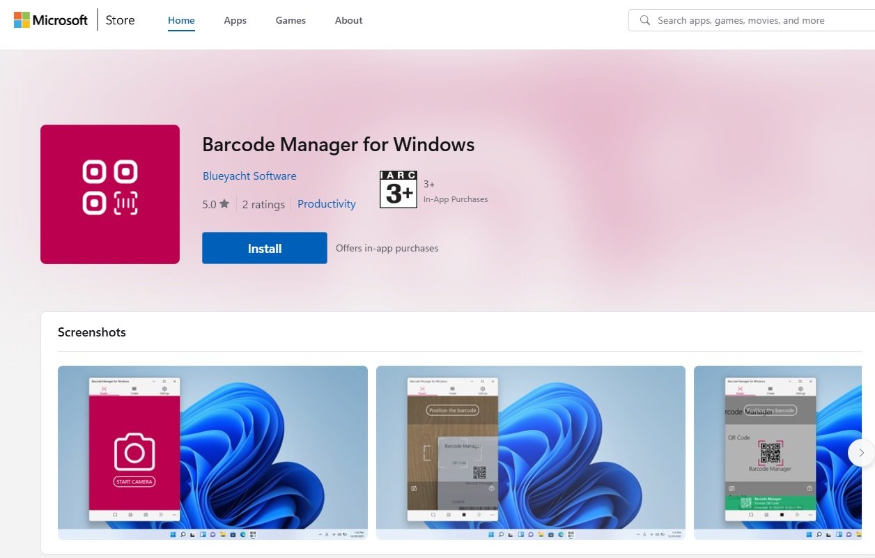The width and height of the screenshot is (875, 558).
Task: Open the first Start Camera screenshot
Action: 212,453
